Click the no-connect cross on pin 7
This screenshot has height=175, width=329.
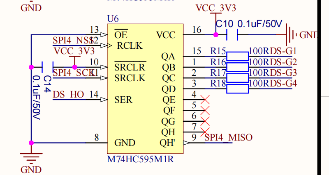coord(205,132)
